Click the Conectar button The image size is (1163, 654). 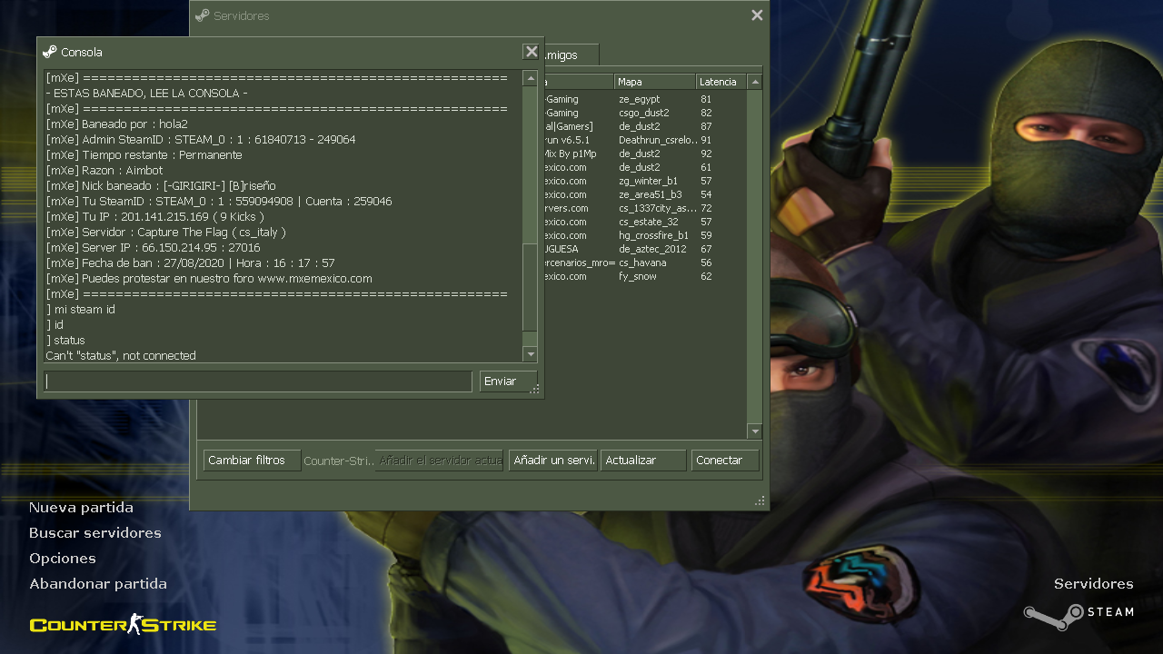tap(725, 461)
